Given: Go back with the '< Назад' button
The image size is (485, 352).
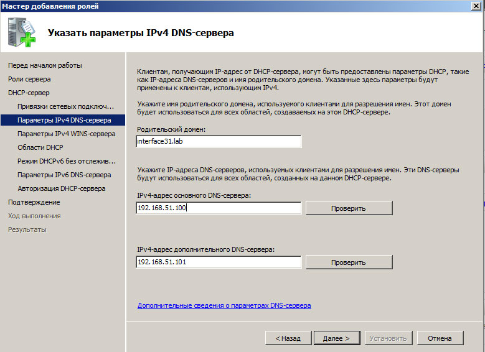Looking at the screenshot, I should [288, 338].
